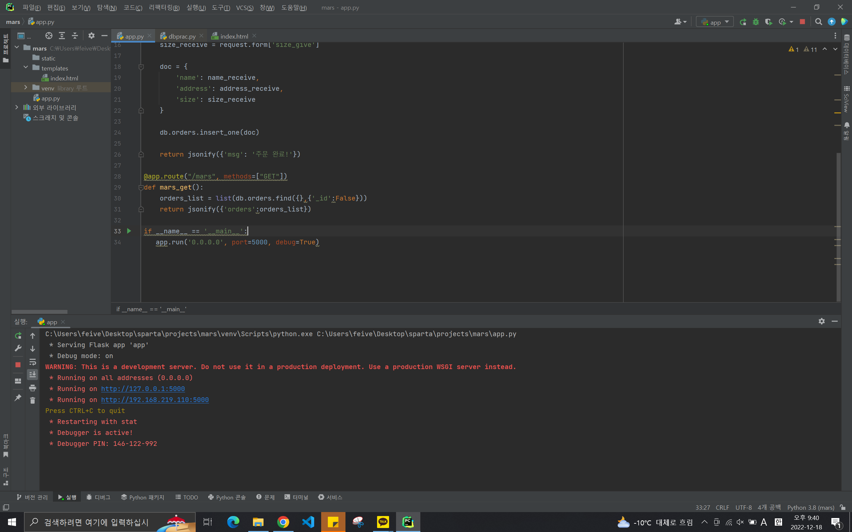This screenshot has height=532, width=852.
Task: Switch to the index.html editor tab
Action: [x=234, y=36]
